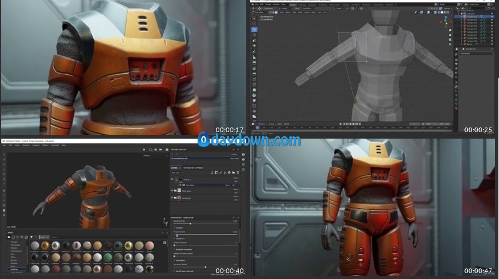Screen dimensions: 499x279
Task: Switch to the Layout workspace tab
Action: pyautogui.click(x=293, y=5)
